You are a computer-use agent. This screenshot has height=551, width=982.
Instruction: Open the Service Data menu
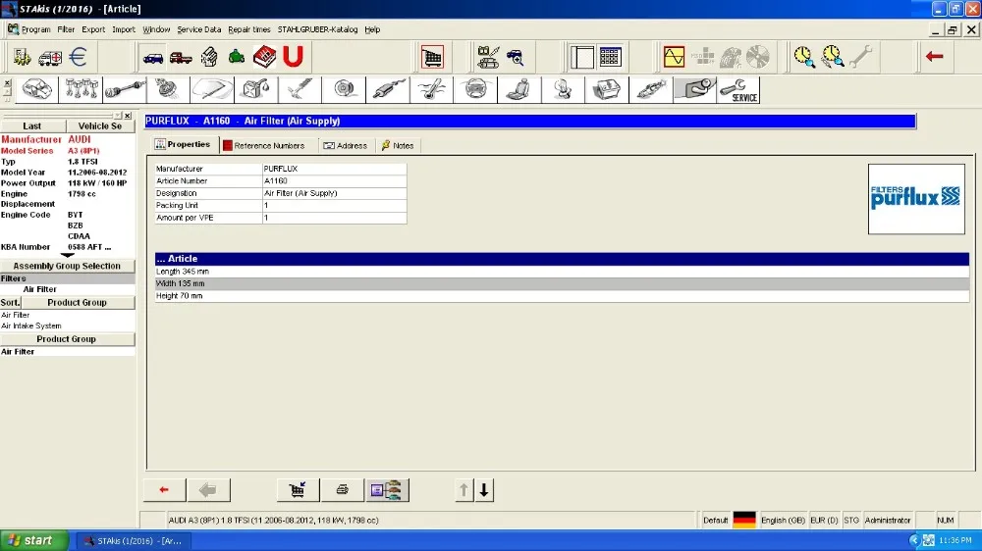click(198, 29)
